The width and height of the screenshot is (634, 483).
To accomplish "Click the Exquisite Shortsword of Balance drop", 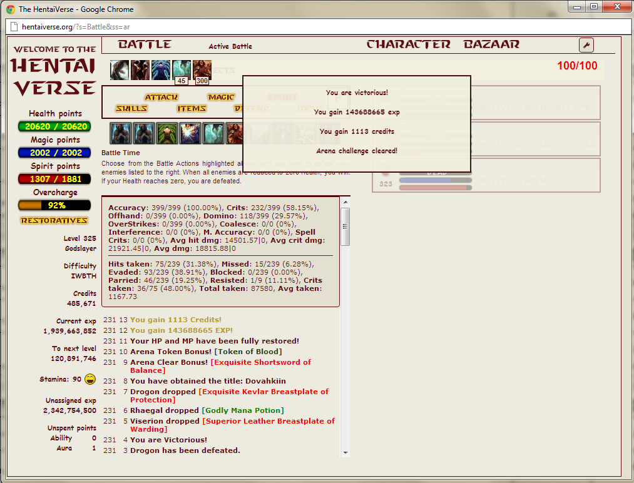I will click(x=220, y=366).
